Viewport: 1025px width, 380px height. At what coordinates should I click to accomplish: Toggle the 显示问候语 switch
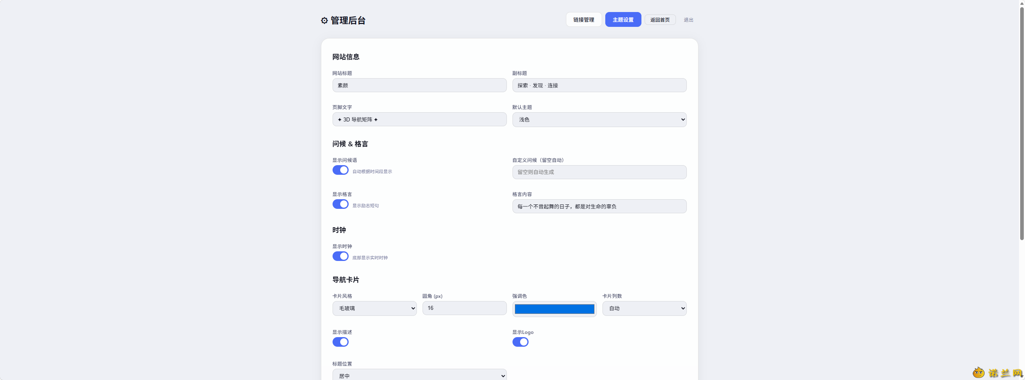click(x=340, y=170)
